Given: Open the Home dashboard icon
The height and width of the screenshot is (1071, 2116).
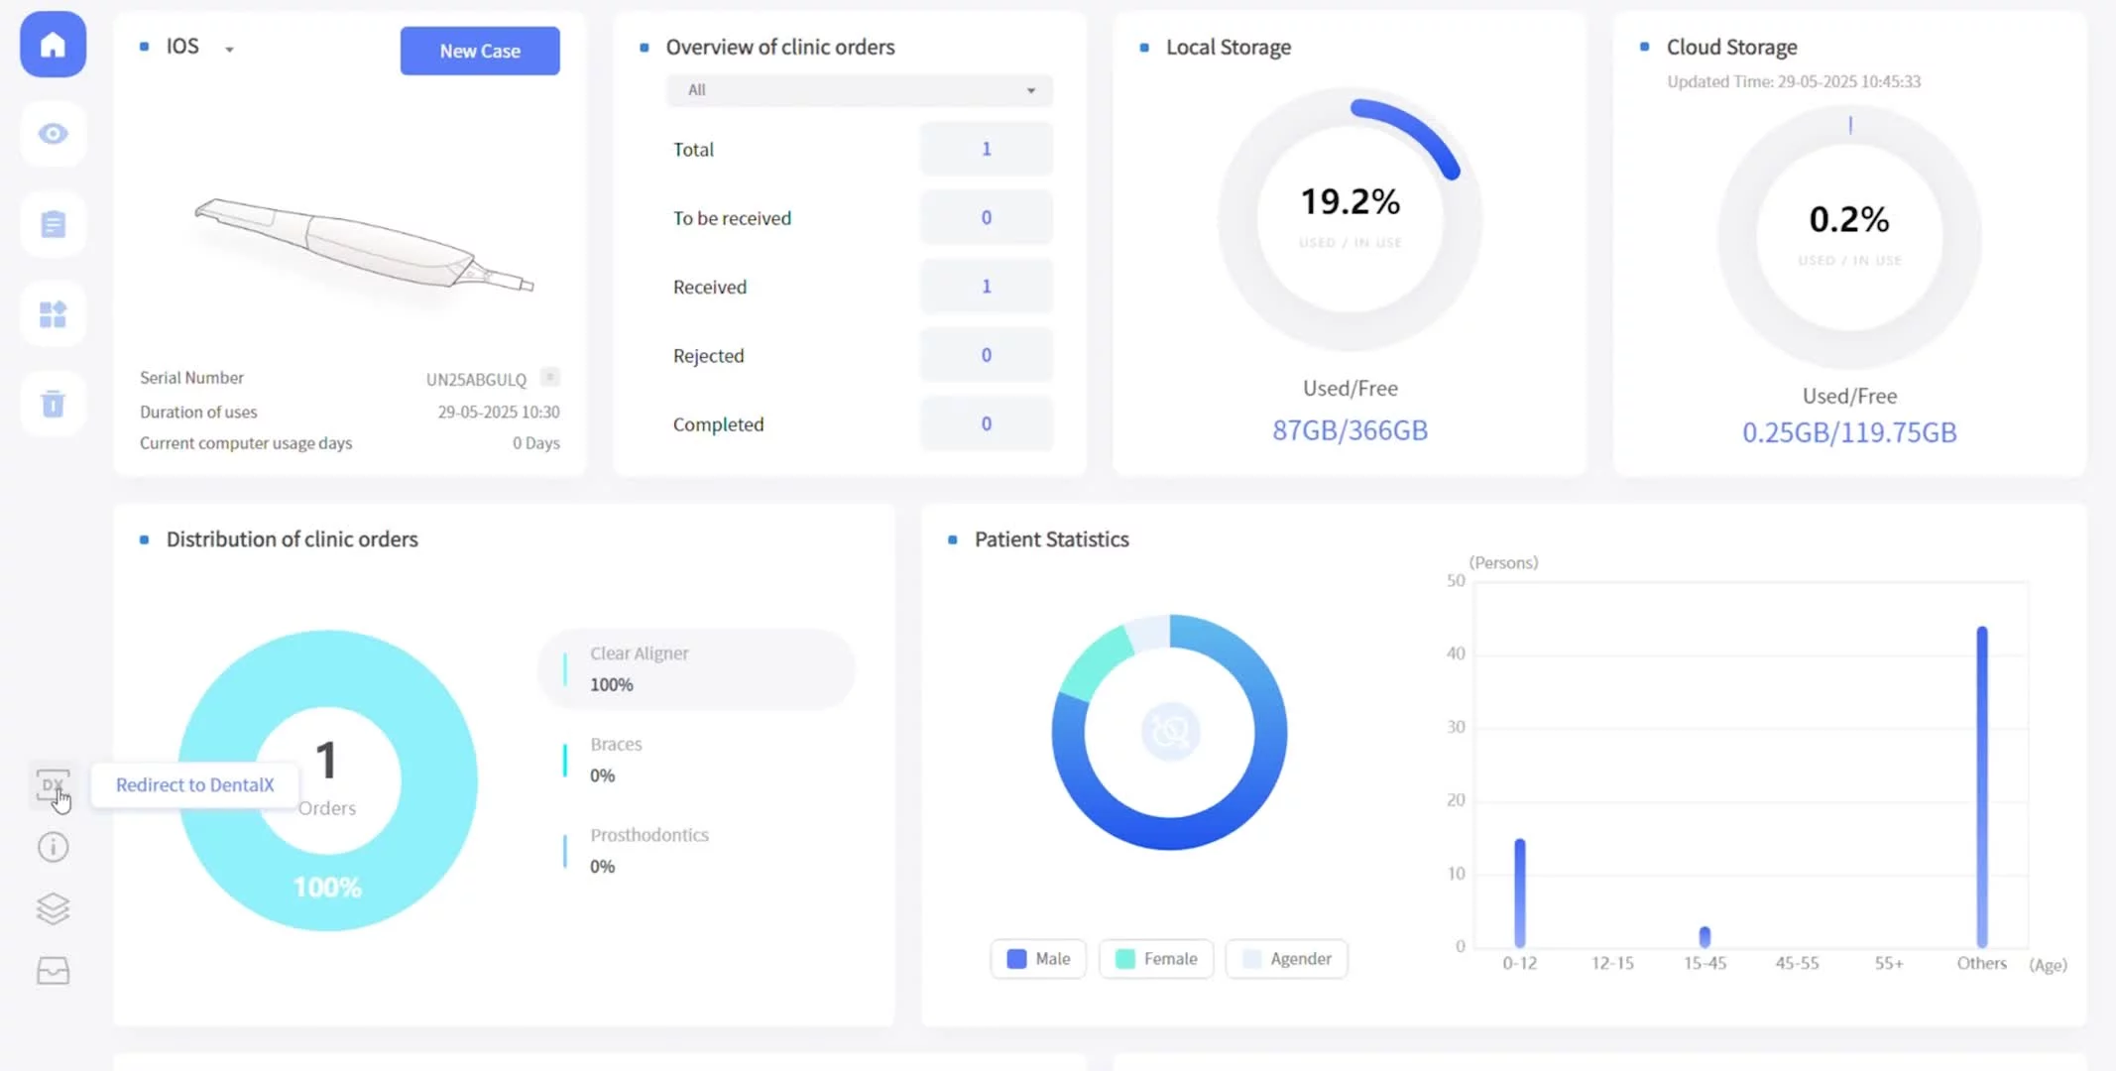Looking at the screenshot, I should 53,45.
